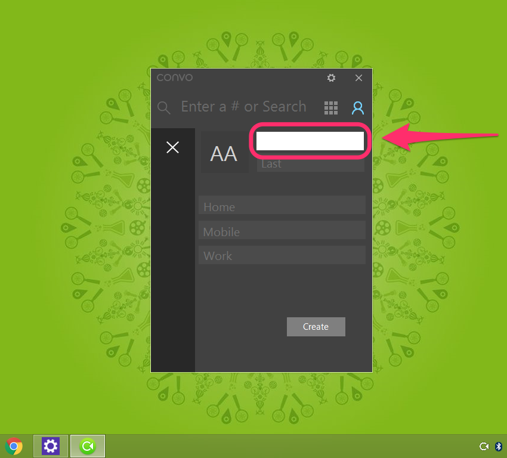Viewport: 507px width, 458px height.
Task: Select the AA contact avatar placeholder
Action: [224, 154]
